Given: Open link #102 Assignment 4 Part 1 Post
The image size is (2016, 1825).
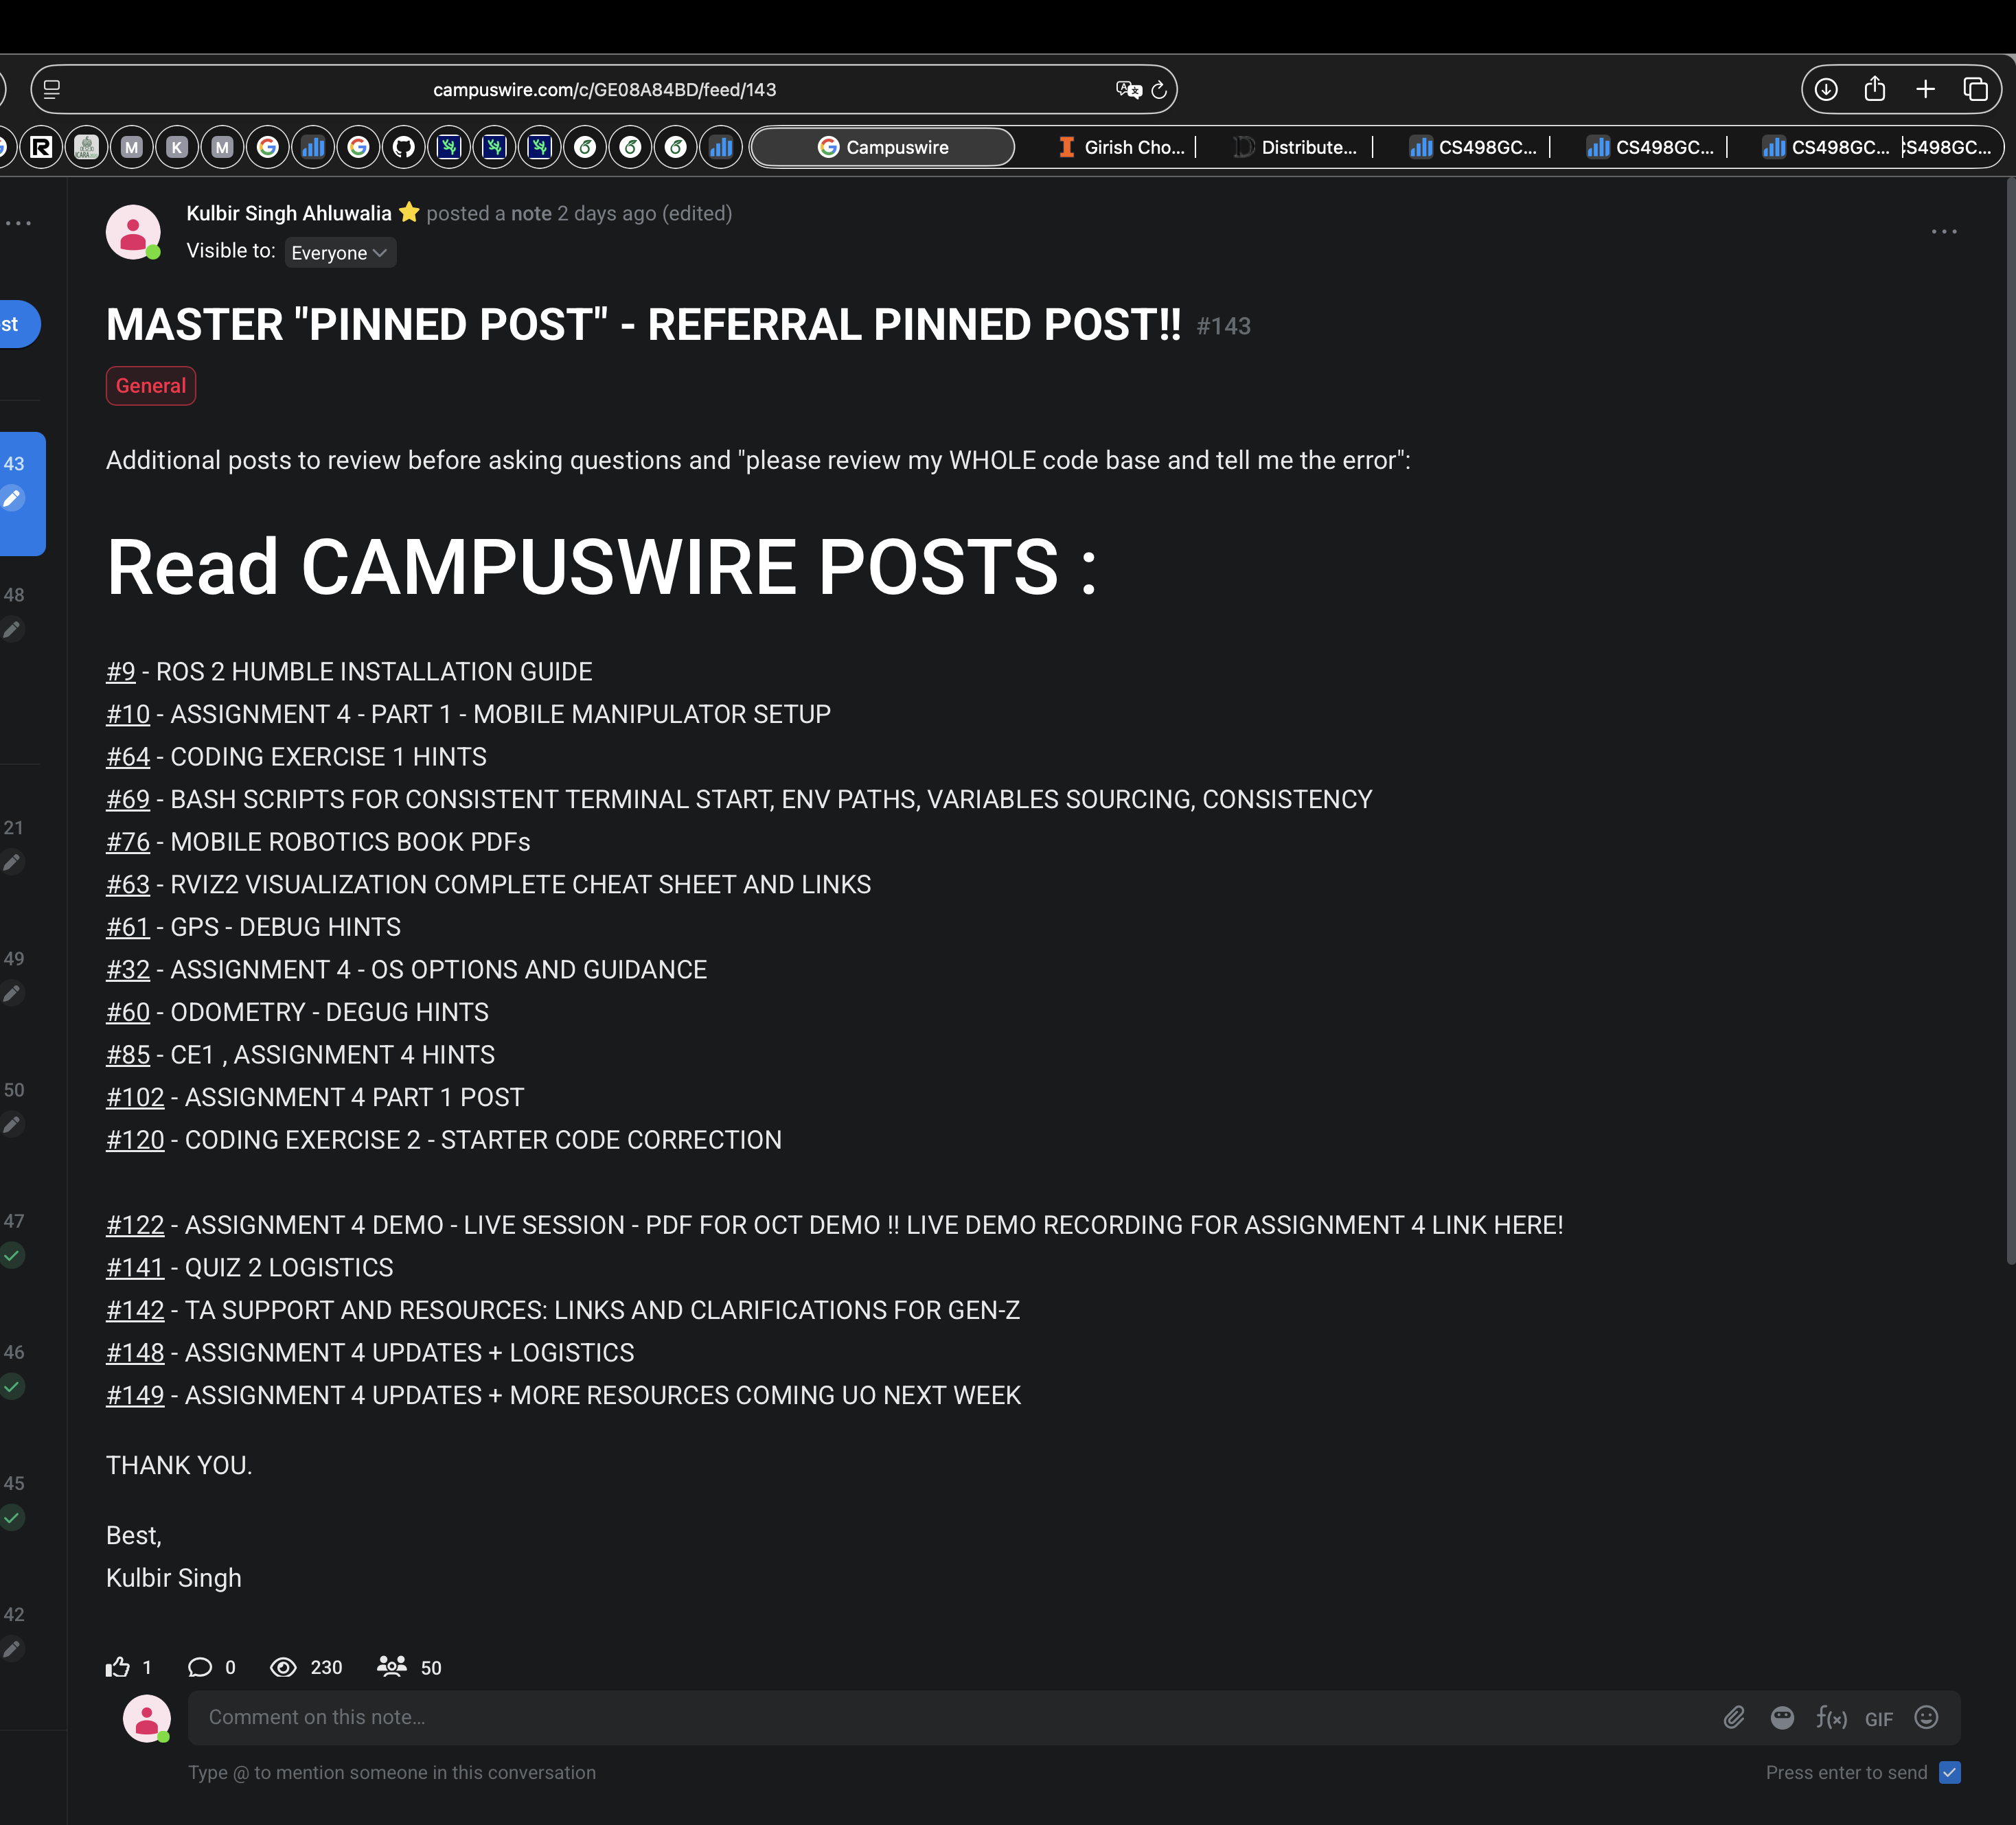Looking at the screenshot, I should pos(135,1097).
